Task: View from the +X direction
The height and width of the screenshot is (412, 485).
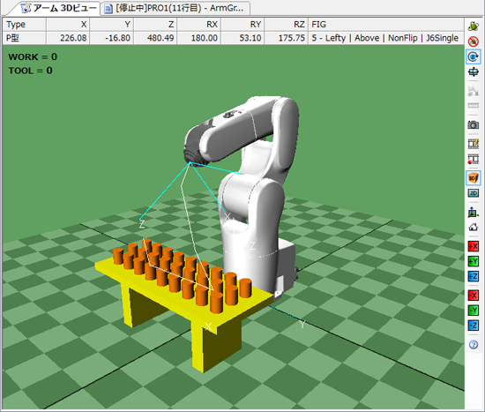Action: click(474, 246)
